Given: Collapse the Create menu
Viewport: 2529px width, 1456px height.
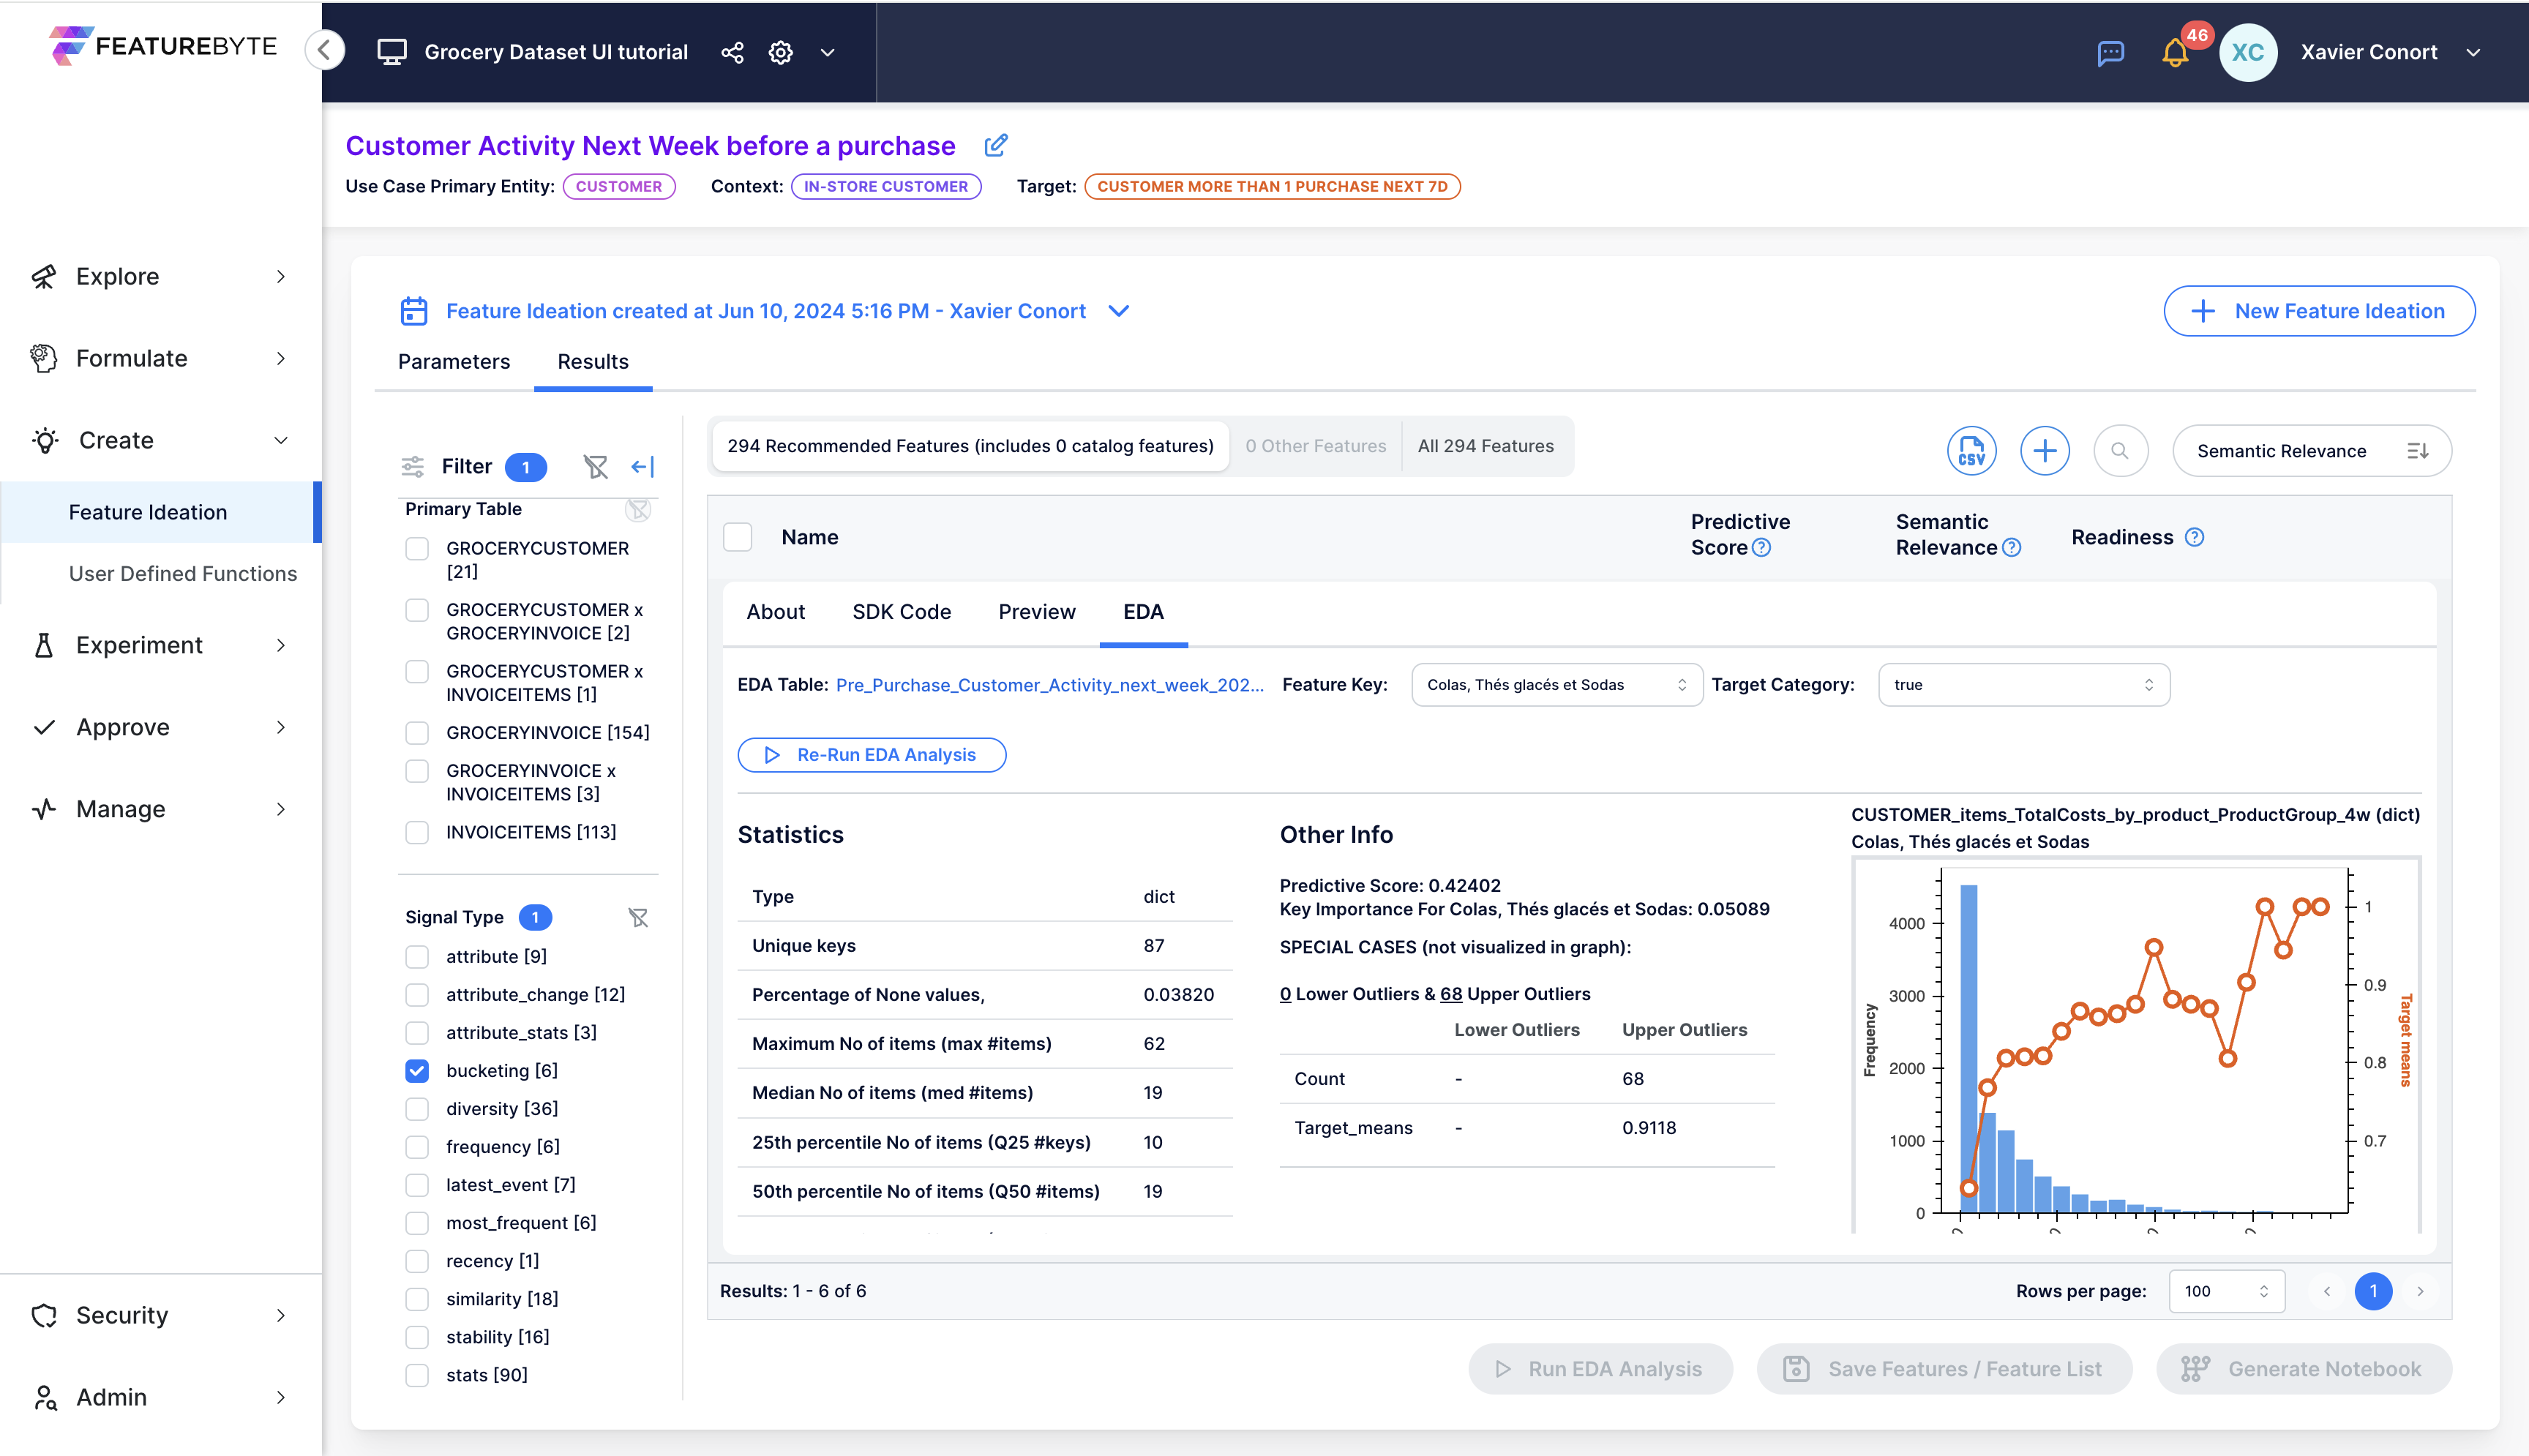Looking at the screenshot, I should click(x=160, y=440).
